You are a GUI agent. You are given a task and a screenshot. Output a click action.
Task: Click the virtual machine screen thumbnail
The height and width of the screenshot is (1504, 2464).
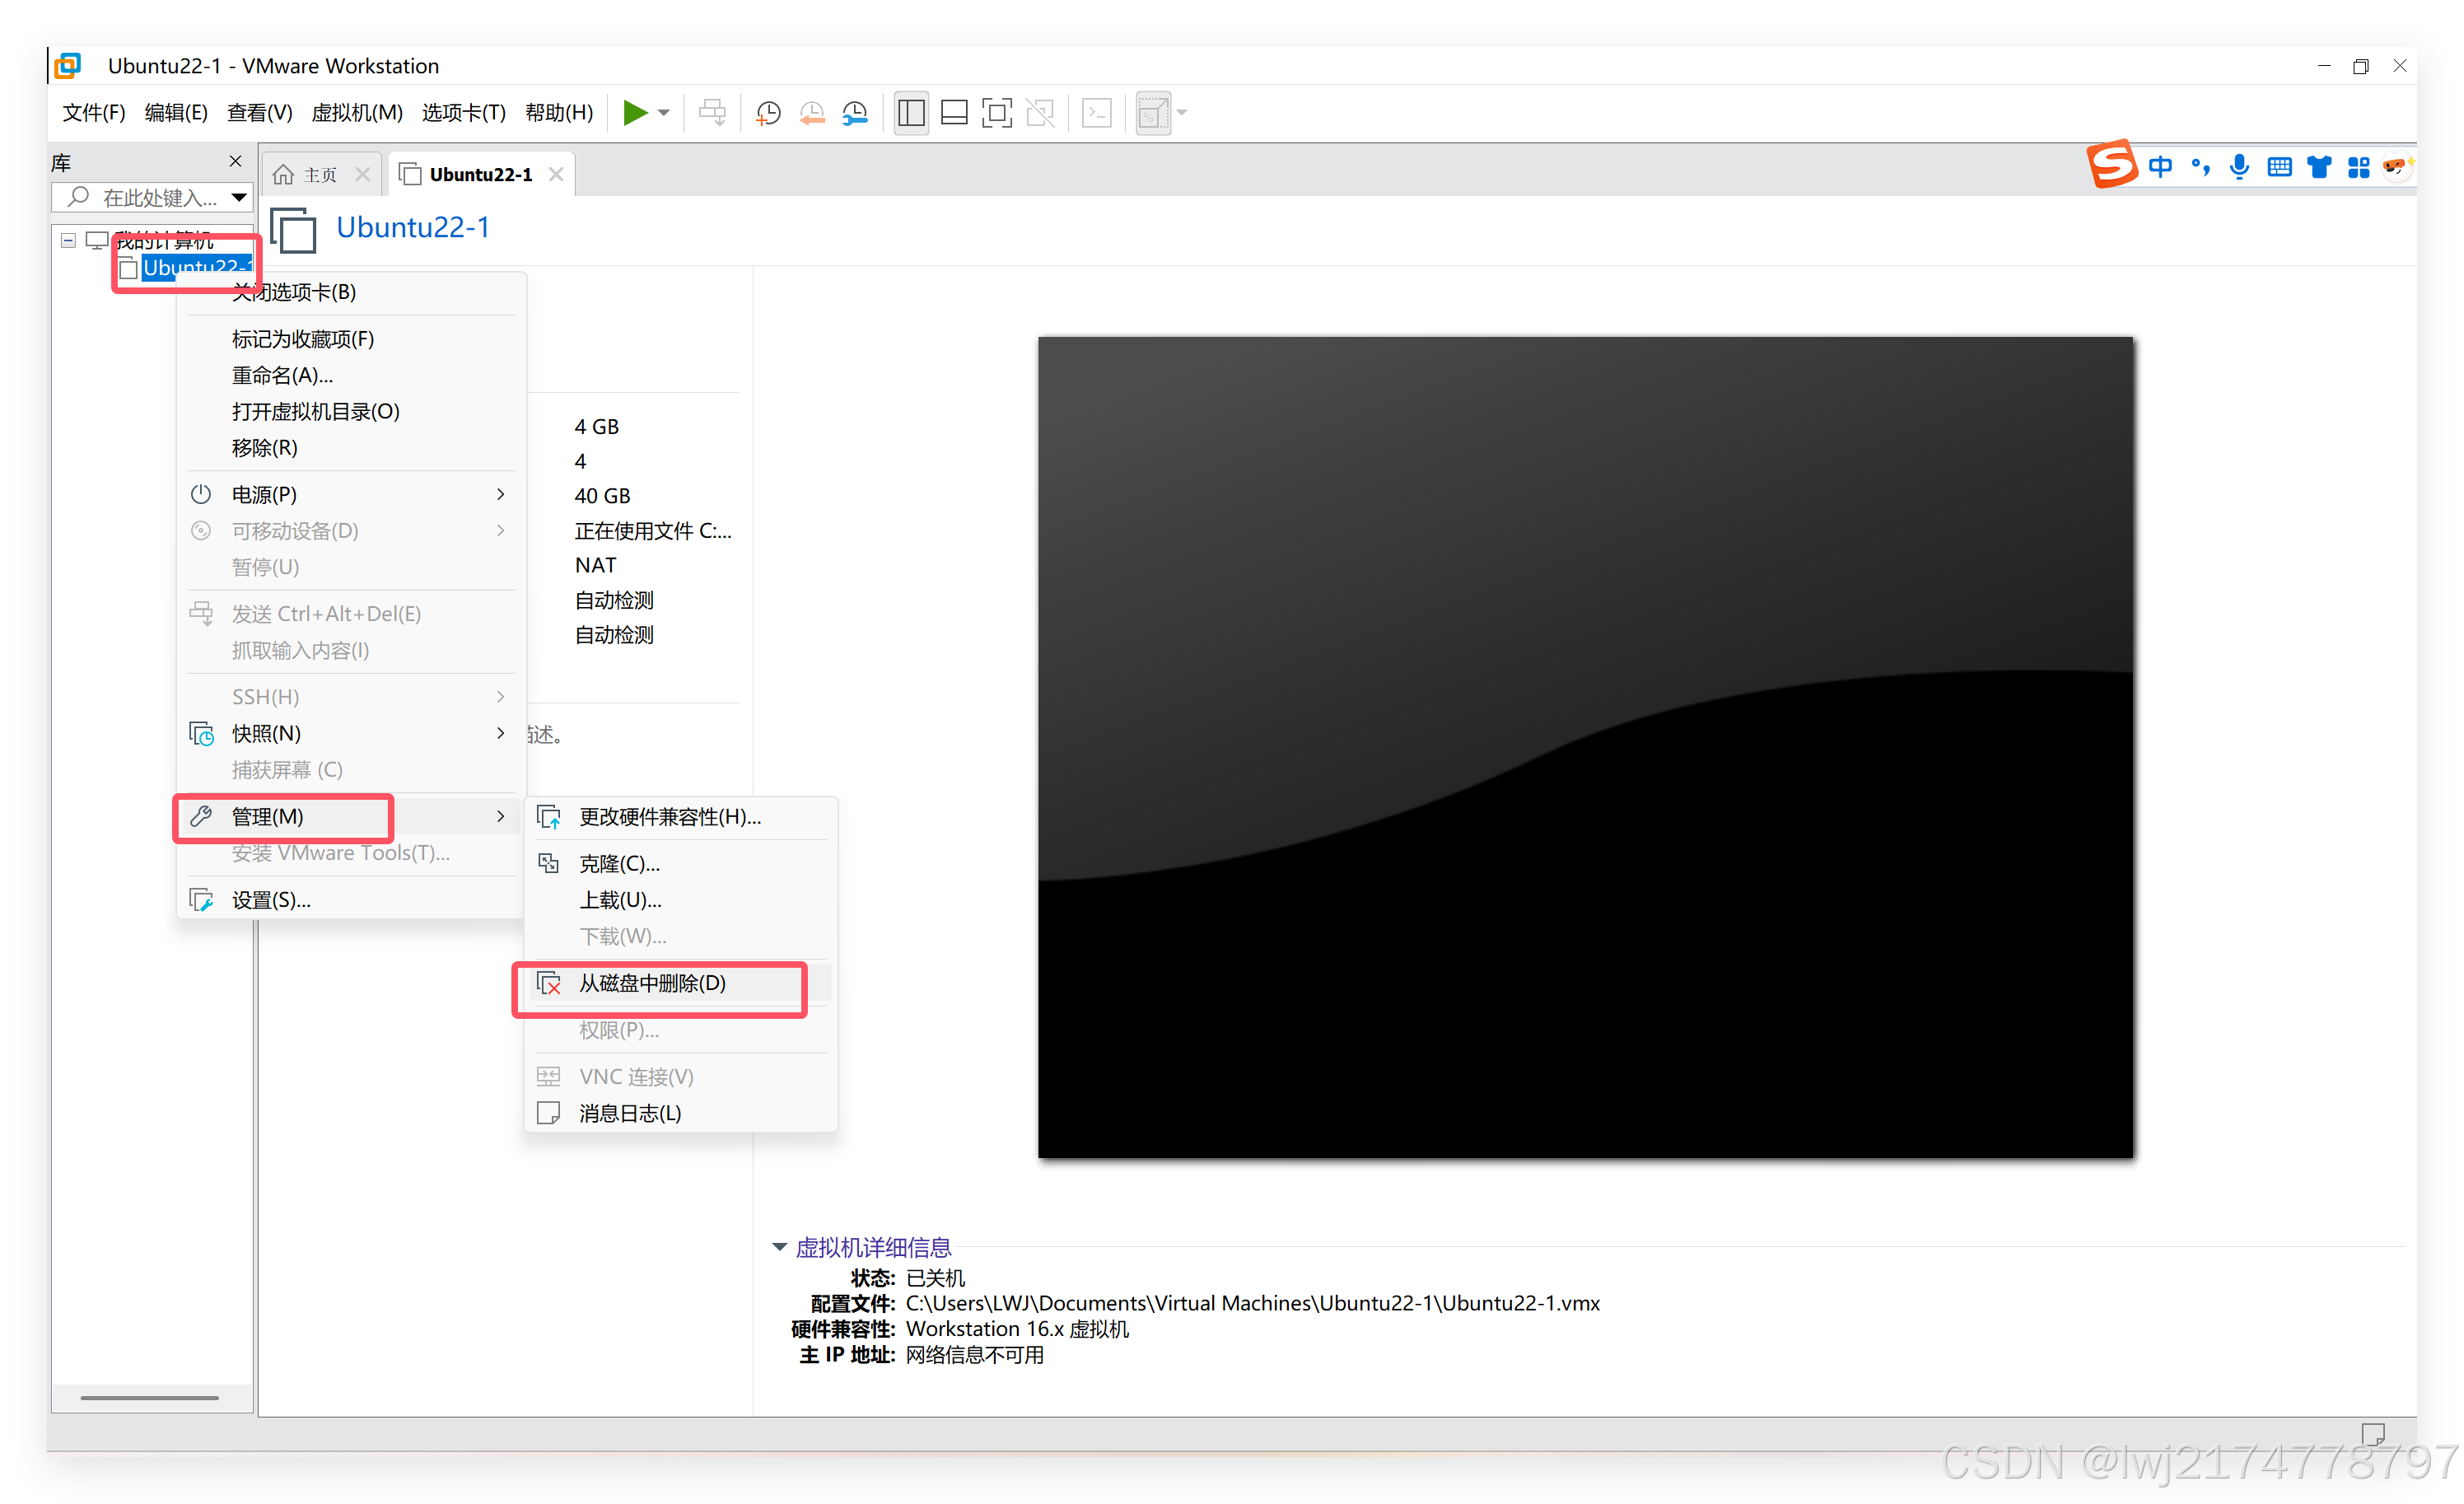[x=1585, y=747]
